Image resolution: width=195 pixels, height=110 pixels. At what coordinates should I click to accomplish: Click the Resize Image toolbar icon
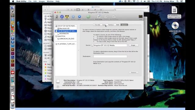point(114,16)
